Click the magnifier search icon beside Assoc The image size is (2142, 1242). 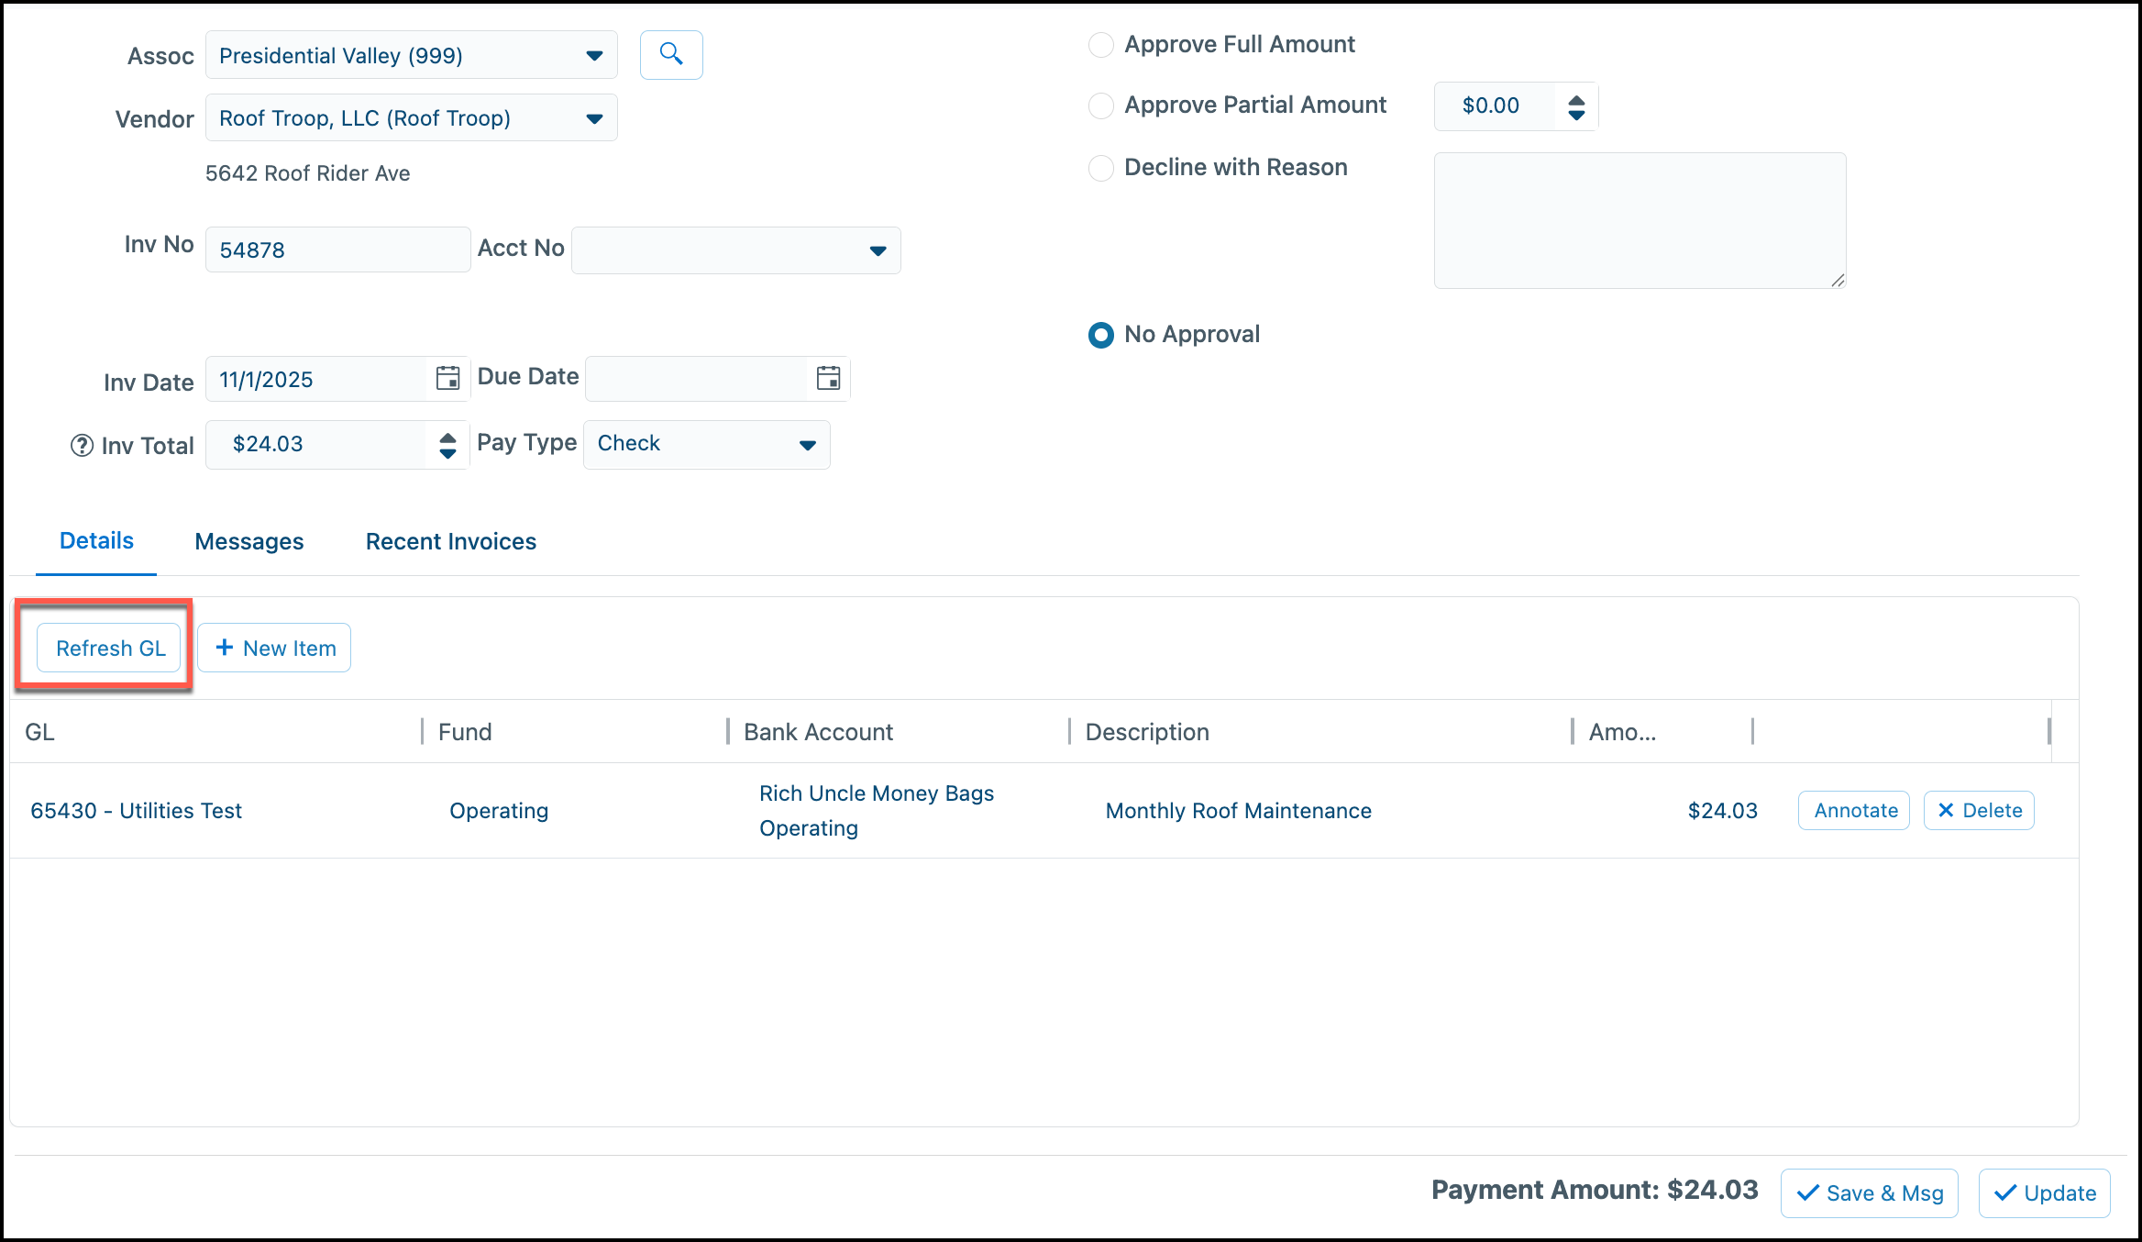[x=671, y=55]
